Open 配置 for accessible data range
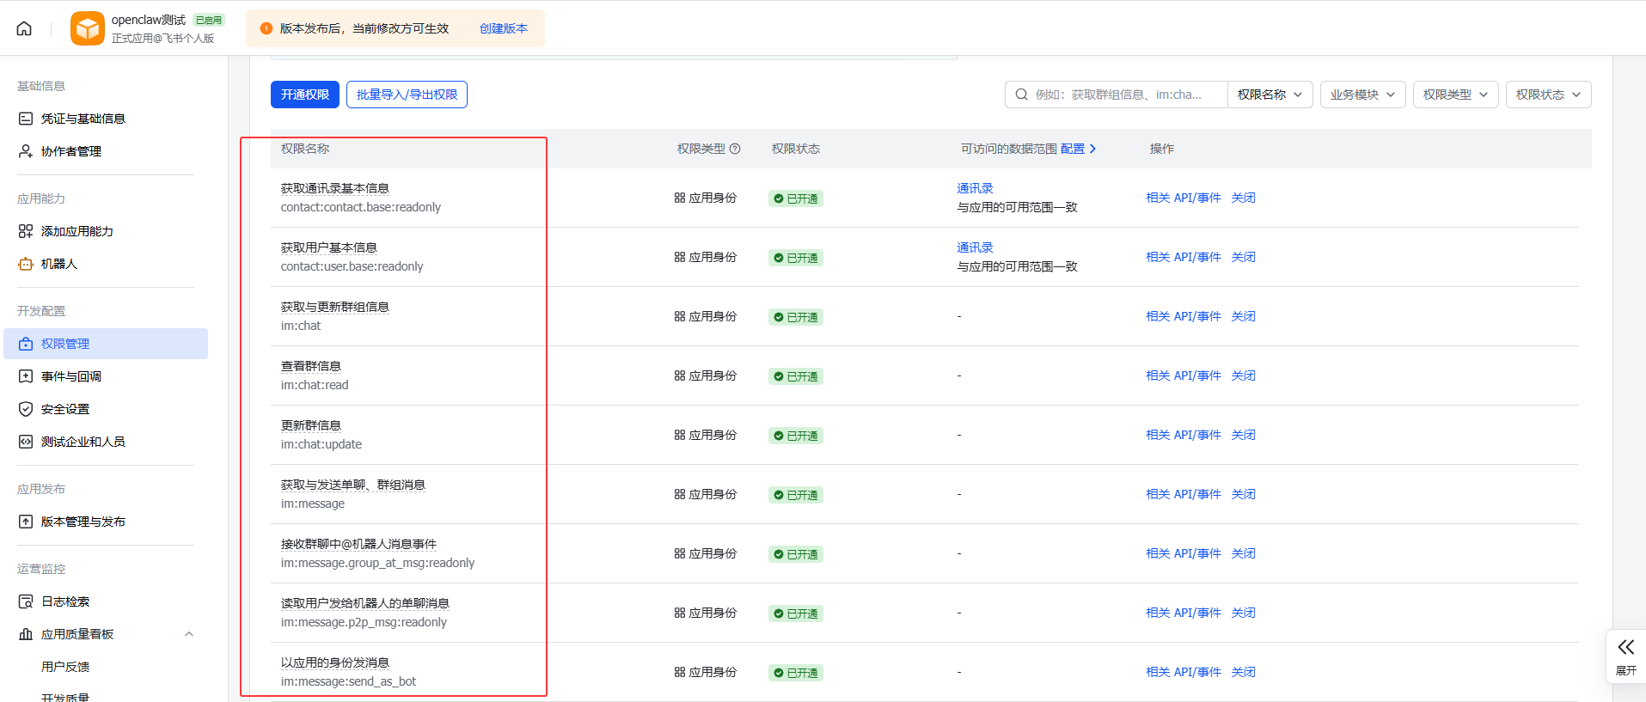This screenshot has width=1646, height=702. [1078, 149]
